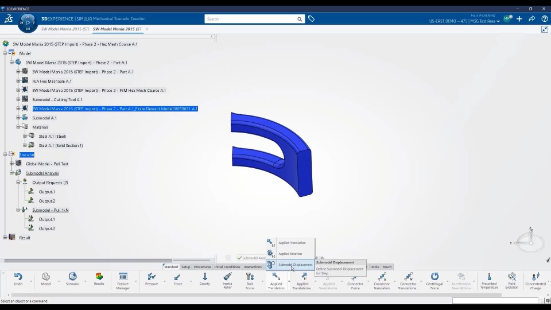Expand Submodel A.1 tree node
This screenshot has height=310, width=551.
pyautogui.click(x=18, y=118)
